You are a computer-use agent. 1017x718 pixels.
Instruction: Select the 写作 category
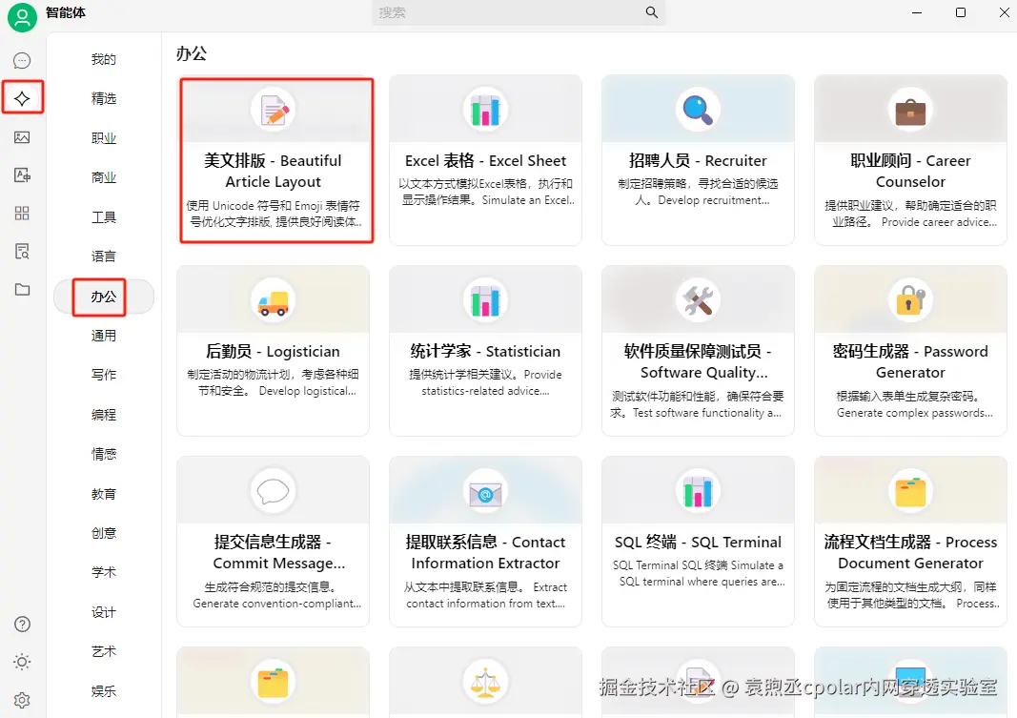(x=104, y=375)
